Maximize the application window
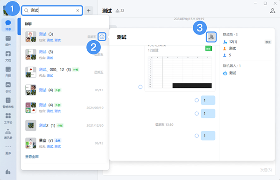The width and height of the screenshot is (280, 180). coord(266,3)
